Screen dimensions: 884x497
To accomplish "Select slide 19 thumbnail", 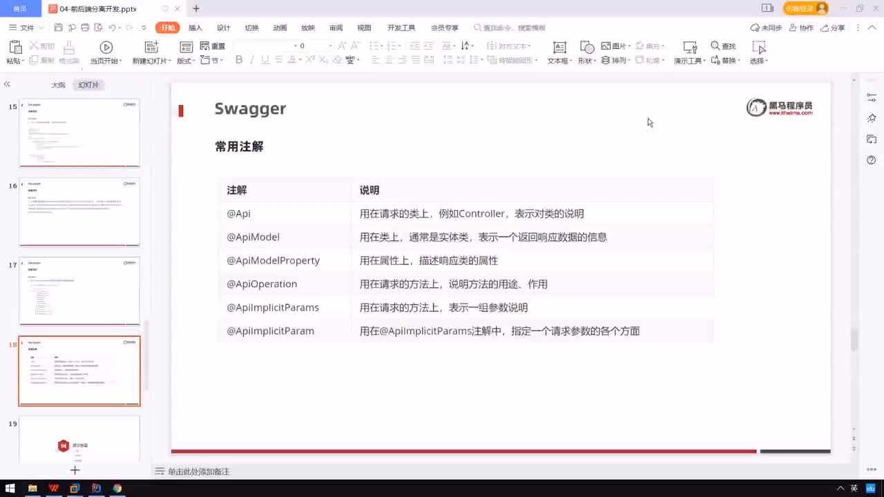I will (79, 439).
